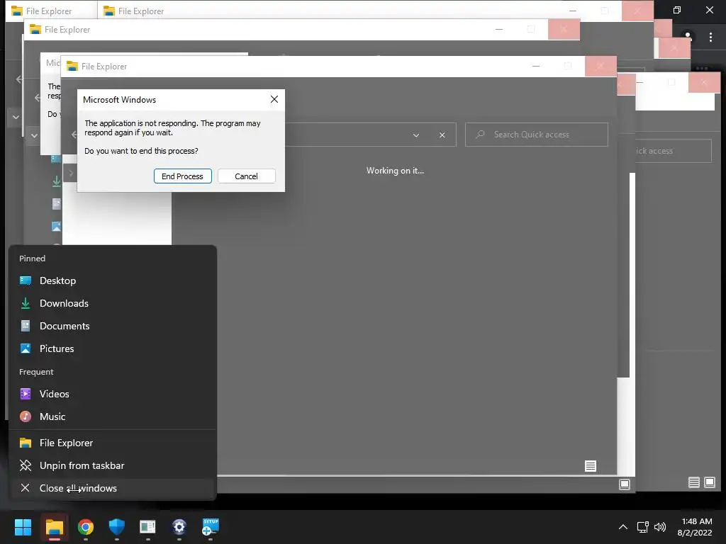This screenshot has width=726, height=544.
Task: Open Videos from the frequent list
Action: (x=113, y=394)
